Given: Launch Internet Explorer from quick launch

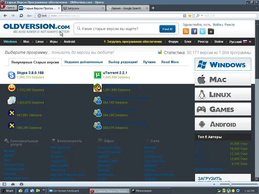Looking at the screenshot, I should [x=26, y=191].
